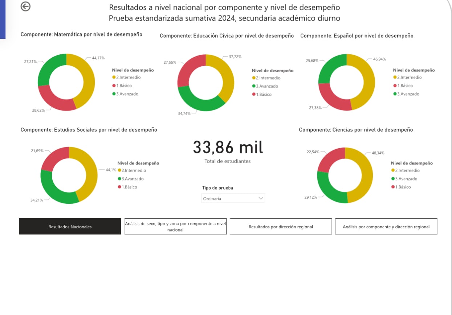Open Análisis por componente y dirección regional

pos(386,227)
